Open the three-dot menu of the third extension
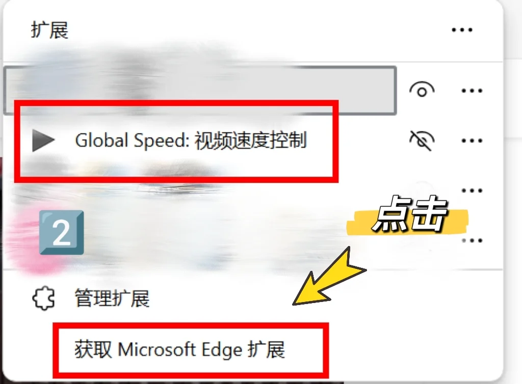Screen dimensions: 522x384 tap(472, 190)
